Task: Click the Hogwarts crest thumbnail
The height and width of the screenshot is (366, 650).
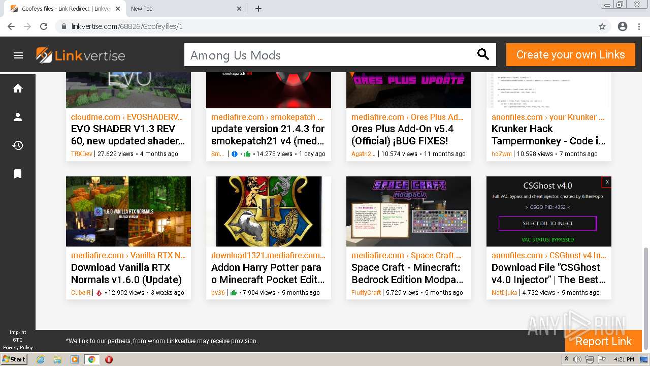Action: click(x=269, y=211)
